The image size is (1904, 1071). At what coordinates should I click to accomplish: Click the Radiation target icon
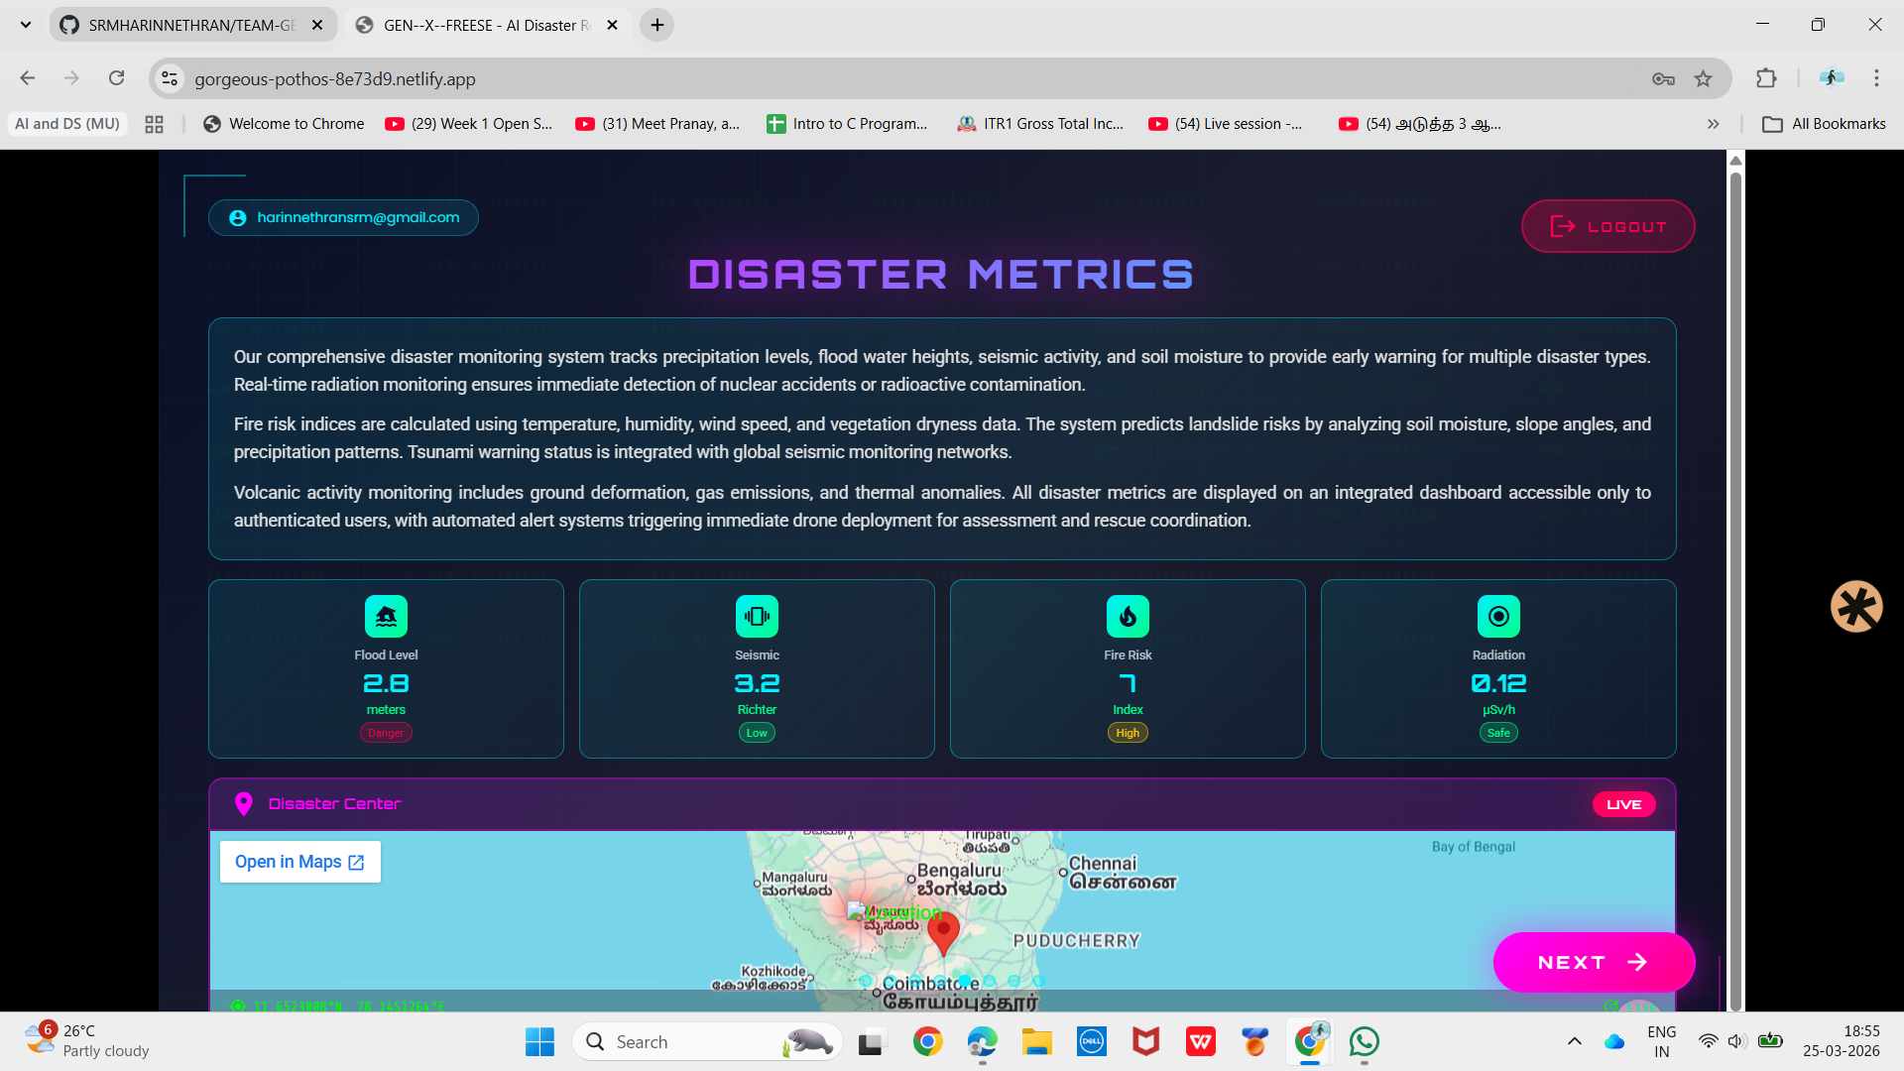[x=1498, y=616]
